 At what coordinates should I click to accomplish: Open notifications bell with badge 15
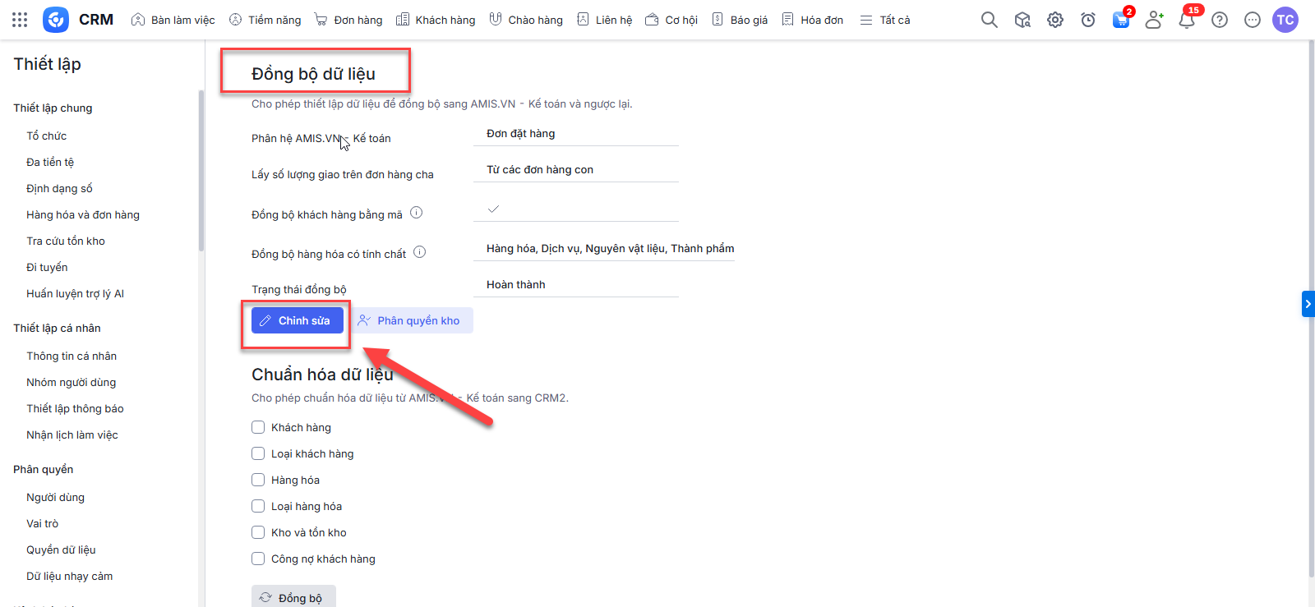click(1186, 20)
